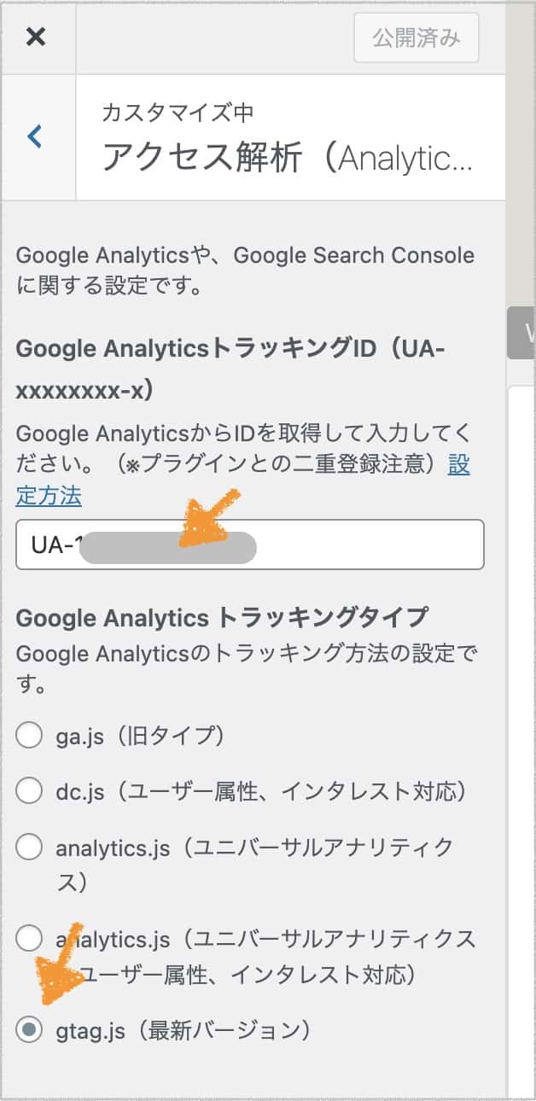The height and width of the screenshot is (1101, 536).
Task: Go back using the blue chevron arrow
Action: tap(34, 137)
